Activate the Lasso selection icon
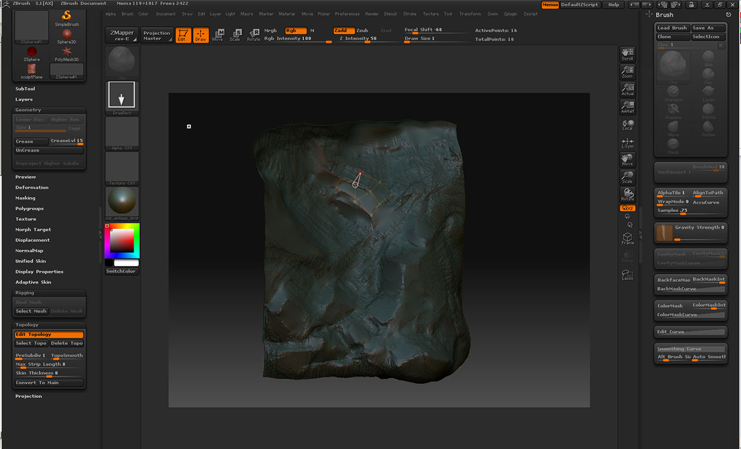This screenshot has height=449, width=741. [627, 274]
